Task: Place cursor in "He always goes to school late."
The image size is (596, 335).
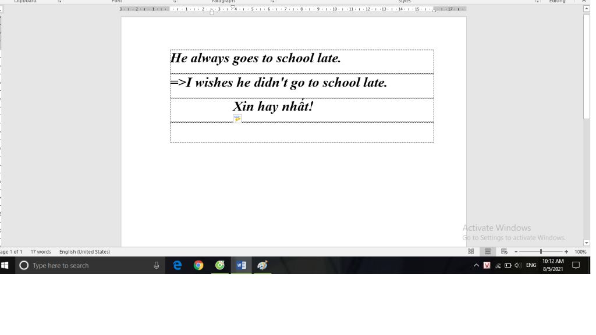Action: click(x=256, y=58)
